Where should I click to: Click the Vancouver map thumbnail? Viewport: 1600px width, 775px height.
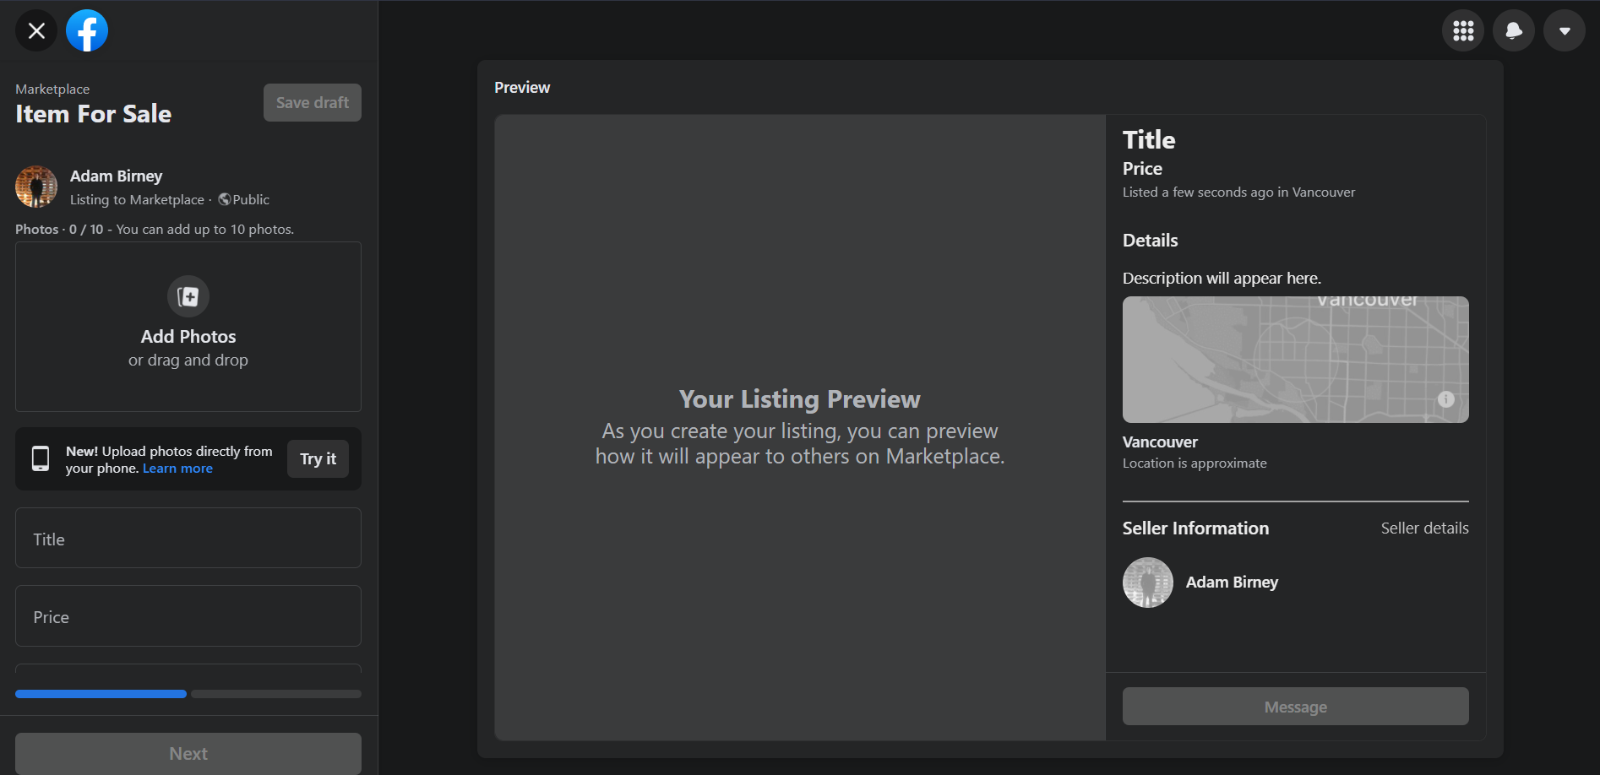pyautogui.click(x=1296, y=360)
